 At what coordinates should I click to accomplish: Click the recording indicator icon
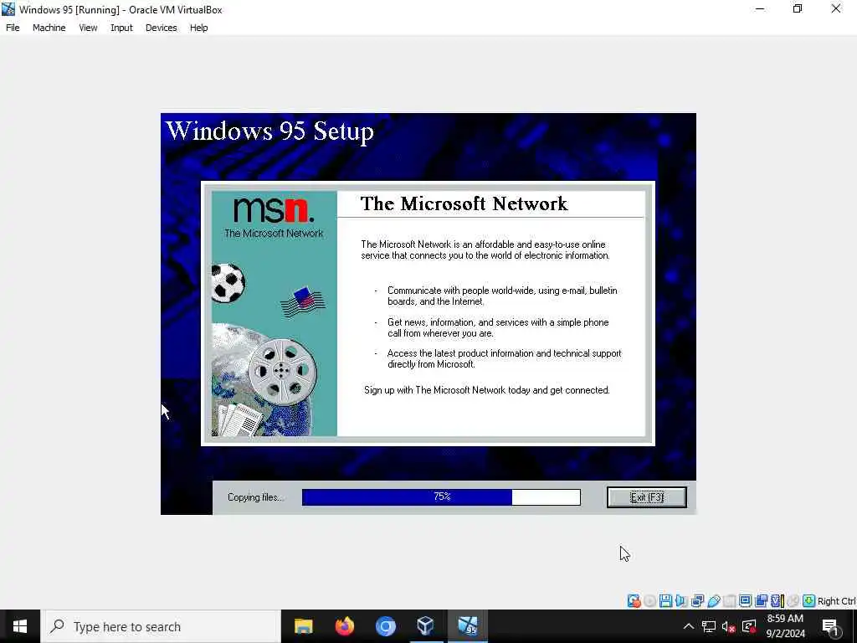pyautogui.click(x=761, y=601)
